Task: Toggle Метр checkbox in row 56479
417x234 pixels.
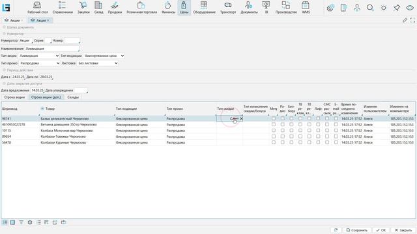Action: (274, 142)
